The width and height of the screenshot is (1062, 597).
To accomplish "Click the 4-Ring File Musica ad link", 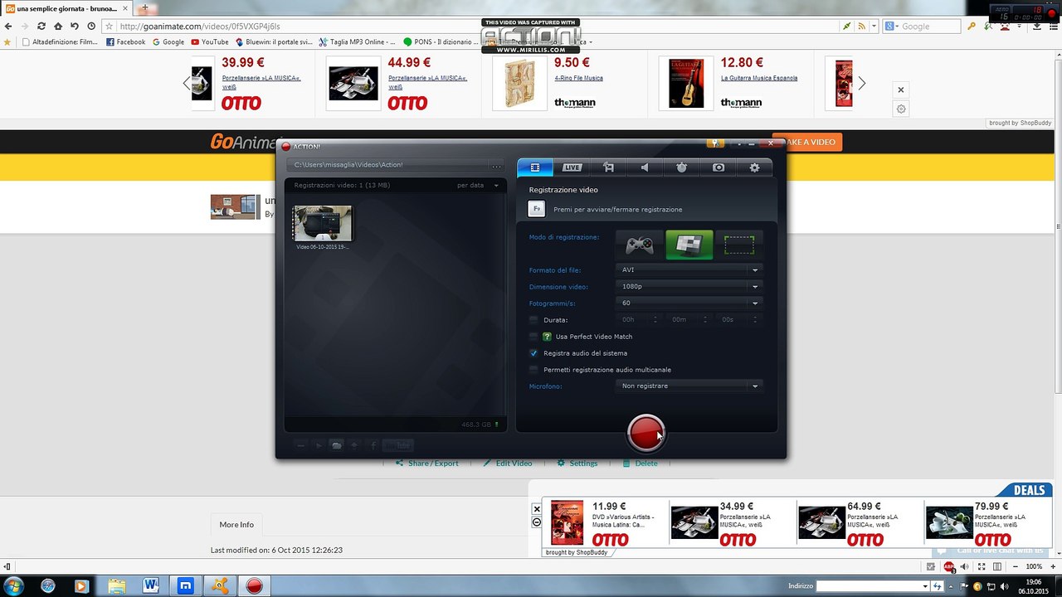I will click(x=578, y=78).
